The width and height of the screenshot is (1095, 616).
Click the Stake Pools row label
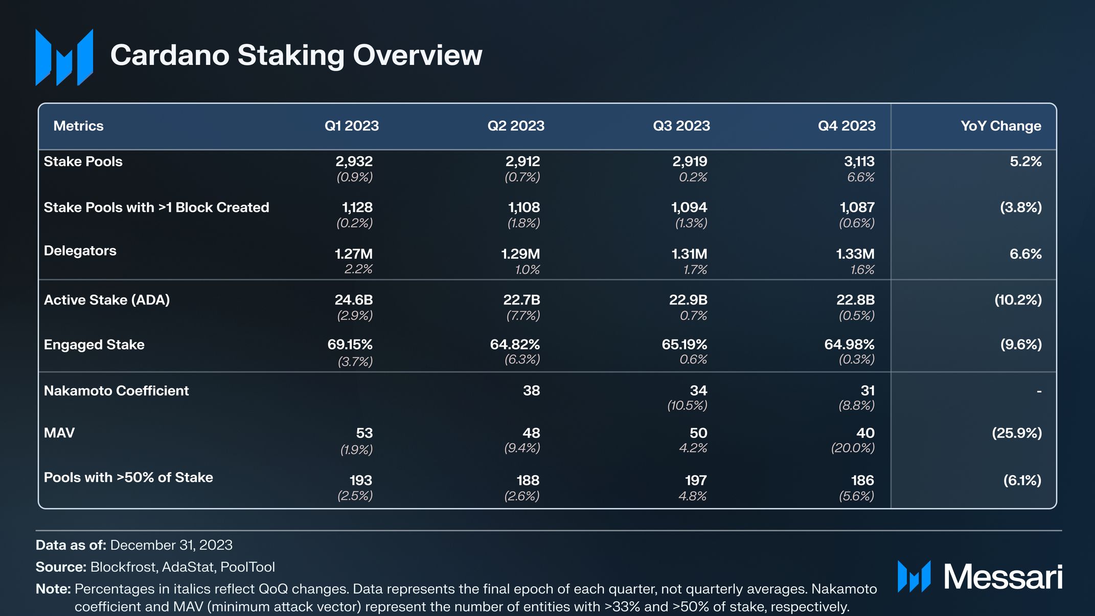pos(83,161)
